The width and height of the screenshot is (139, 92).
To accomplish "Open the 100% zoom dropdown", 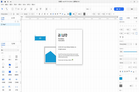I will click(x=88, y=9).
